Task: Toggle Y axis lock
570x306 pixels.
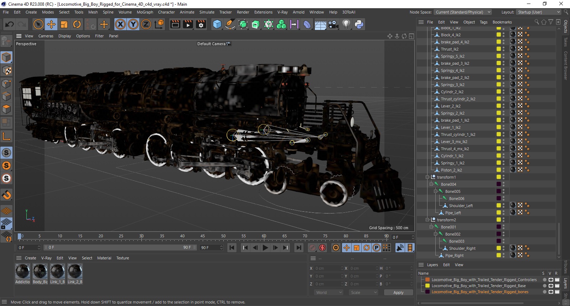Action: click(133, 24)
